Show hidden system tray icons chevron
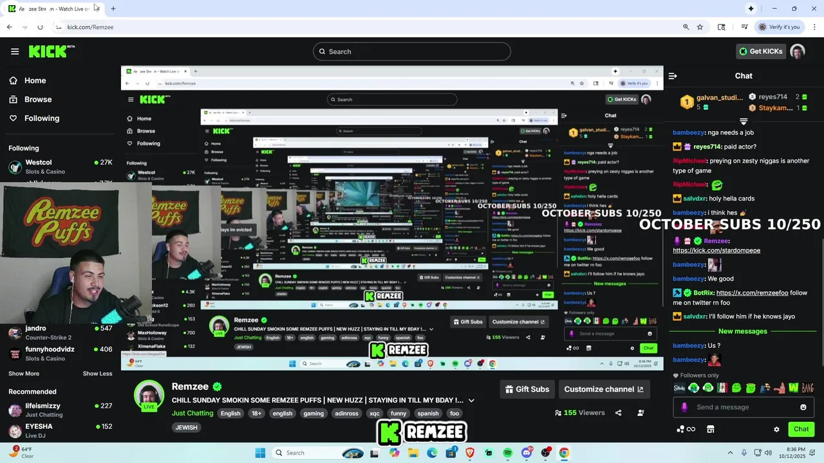This screenshot has width=824, height=463. tap(730, 453)
